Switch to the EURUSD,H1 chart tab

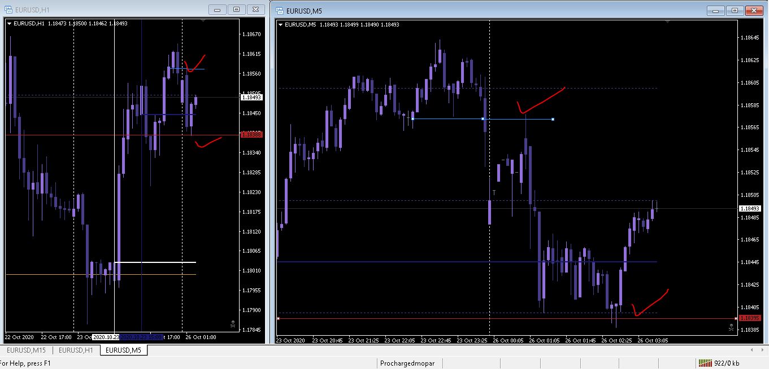pos(76,350)
